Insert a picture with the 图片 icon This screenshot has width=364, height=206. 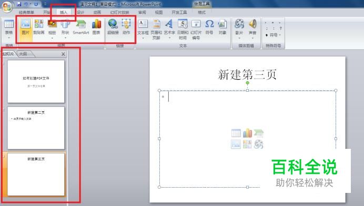pyautogui.click(x=26, y=24)
